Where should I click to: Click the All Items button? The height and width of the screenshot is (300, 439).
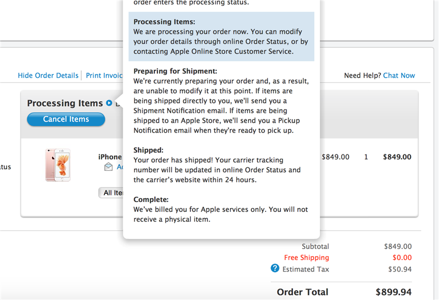click(111, 193)
